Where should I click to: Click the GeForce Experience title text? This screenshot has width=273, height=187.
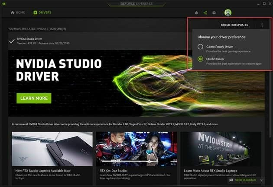tap(136, 3)
